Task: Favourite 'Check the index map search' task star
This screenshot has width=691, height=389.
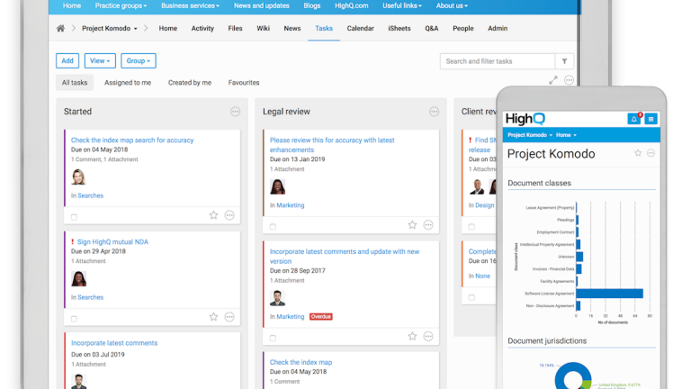Action: point(213,215)
